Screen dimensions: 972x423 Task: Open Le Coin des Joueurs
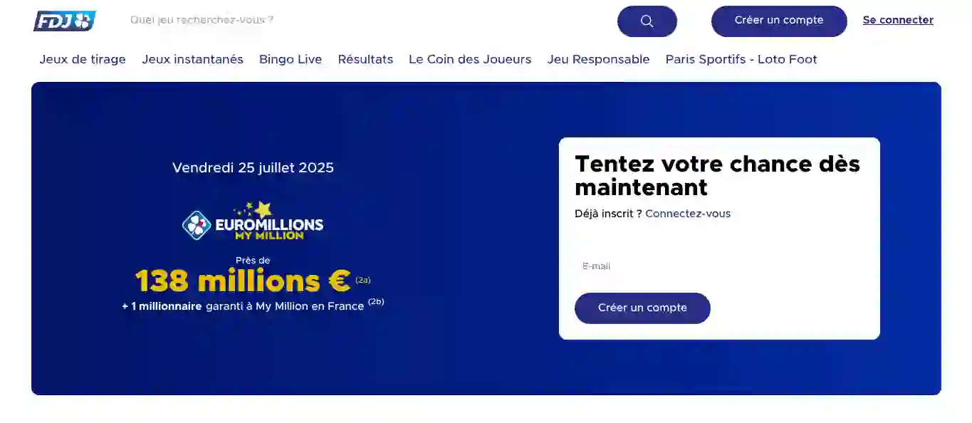[470, 60]
